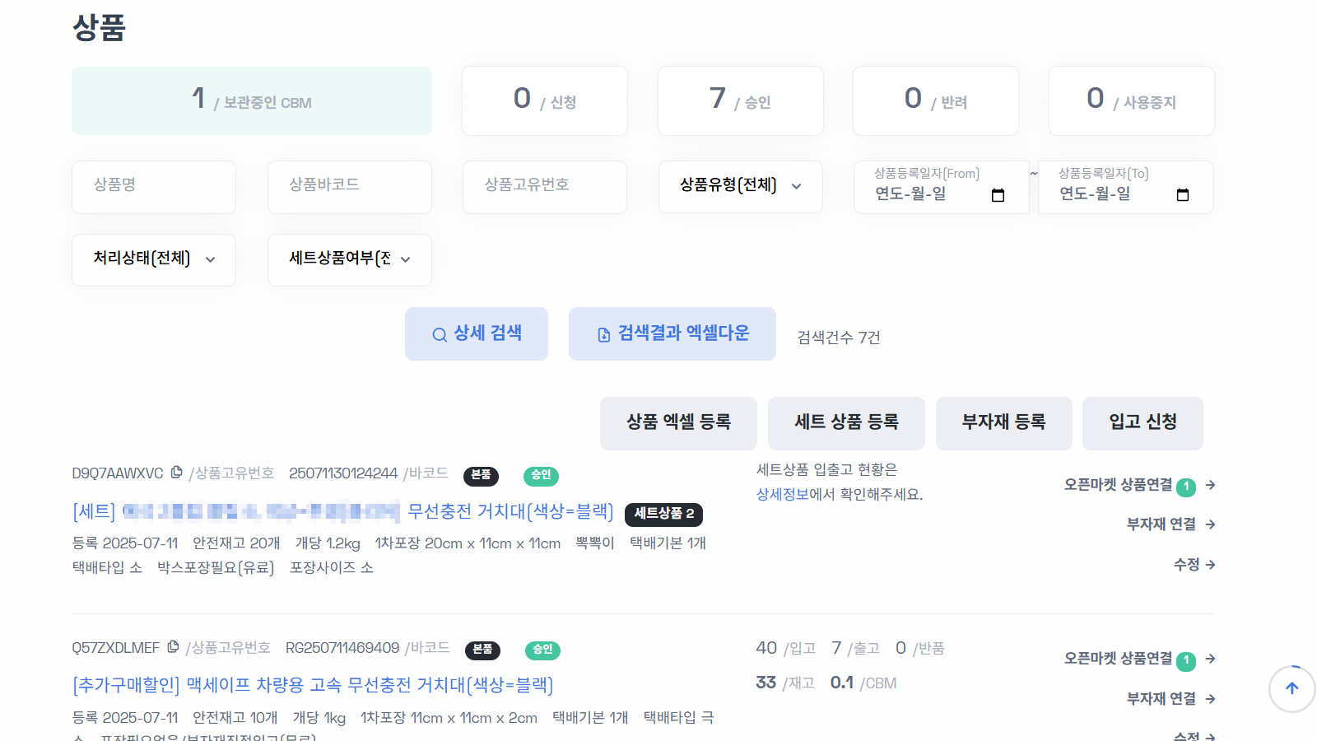Select the 승인 status card
1317x741 pixels.
click(x=739, y=100)
